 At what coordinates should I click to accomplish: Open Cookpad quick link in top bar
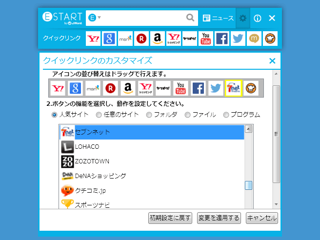(270, 39)
